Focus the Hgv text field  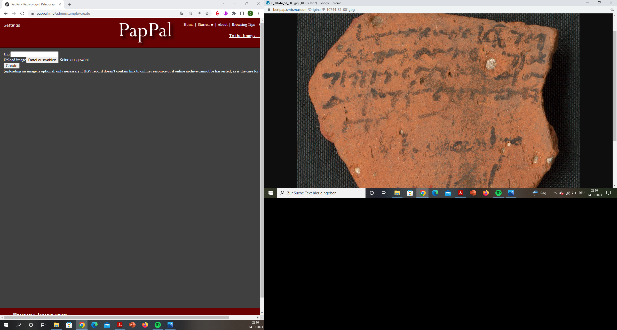pos(34,54)
